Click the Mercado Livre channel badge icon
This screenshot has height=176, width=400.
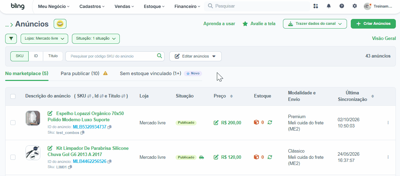[x=60, y=24]
